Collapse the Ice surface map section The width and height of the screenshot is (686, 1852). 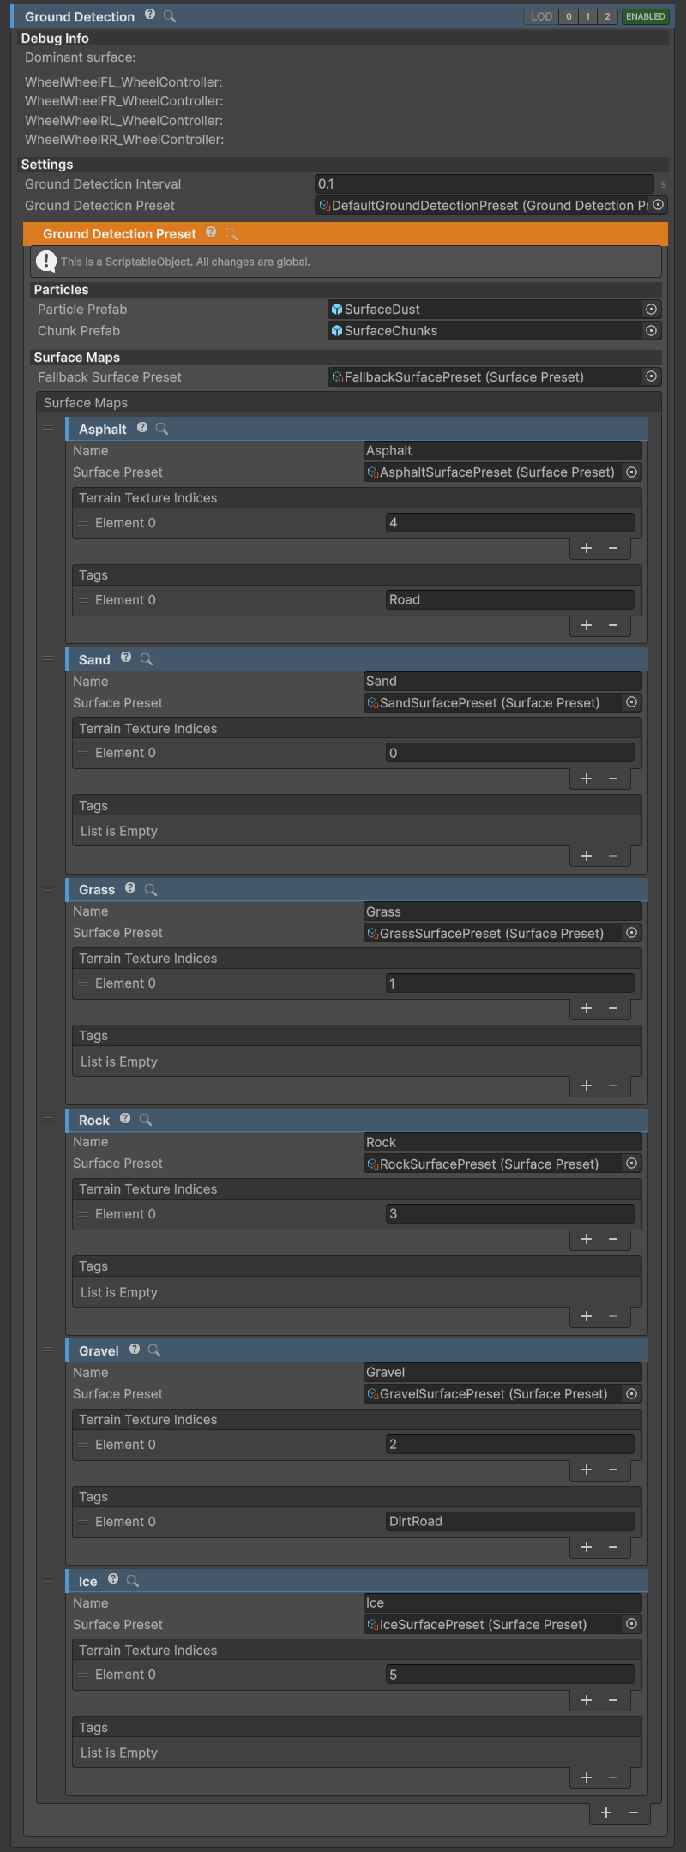357,1581
